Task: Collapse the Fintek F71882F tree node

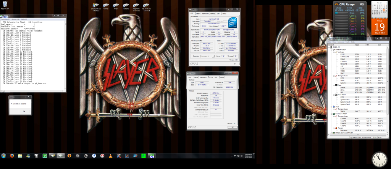Action: 331,50
